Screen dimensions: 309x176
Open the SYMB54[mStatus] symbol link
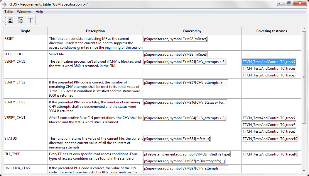[x=177, y=139]
